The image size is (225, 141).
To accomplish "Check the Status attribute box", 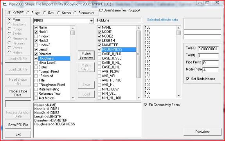I will (36, 67).
